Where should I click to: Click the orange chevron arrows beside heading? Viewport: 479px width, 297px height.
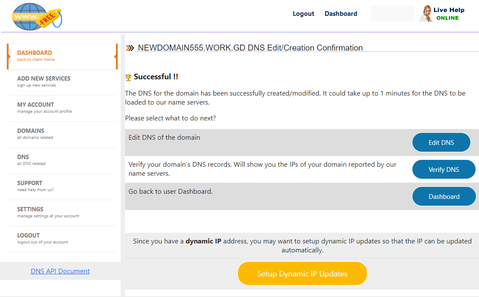(x=130, y=48)
